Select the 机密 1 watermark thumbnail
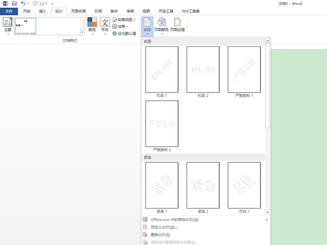 pyautogui.click(x=162, y=69)
